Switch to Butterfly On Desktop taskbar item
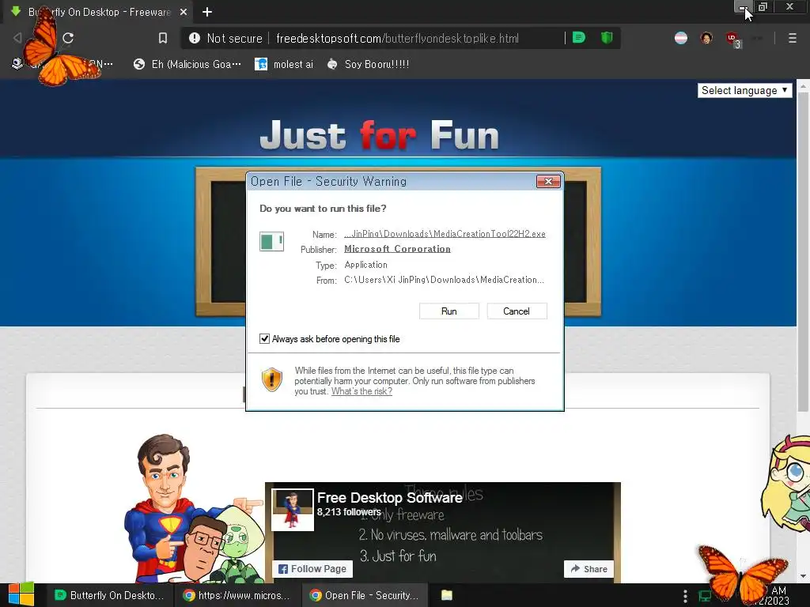 (109, 595)
